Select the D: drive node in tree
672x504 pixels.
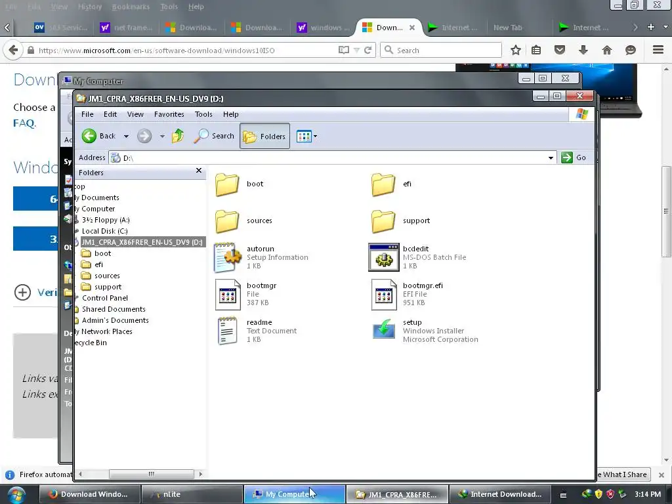(x=142, y=242)
